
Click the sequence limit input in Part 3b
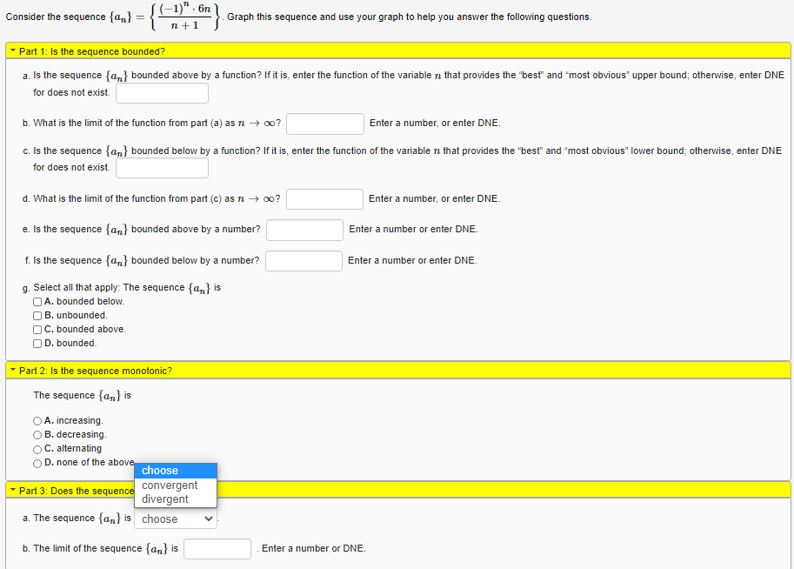pyautogui.click(x=217, y=549)
